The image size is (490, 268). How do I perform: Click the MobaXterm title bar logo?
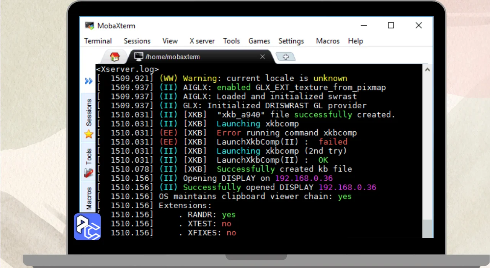point(90,26)
